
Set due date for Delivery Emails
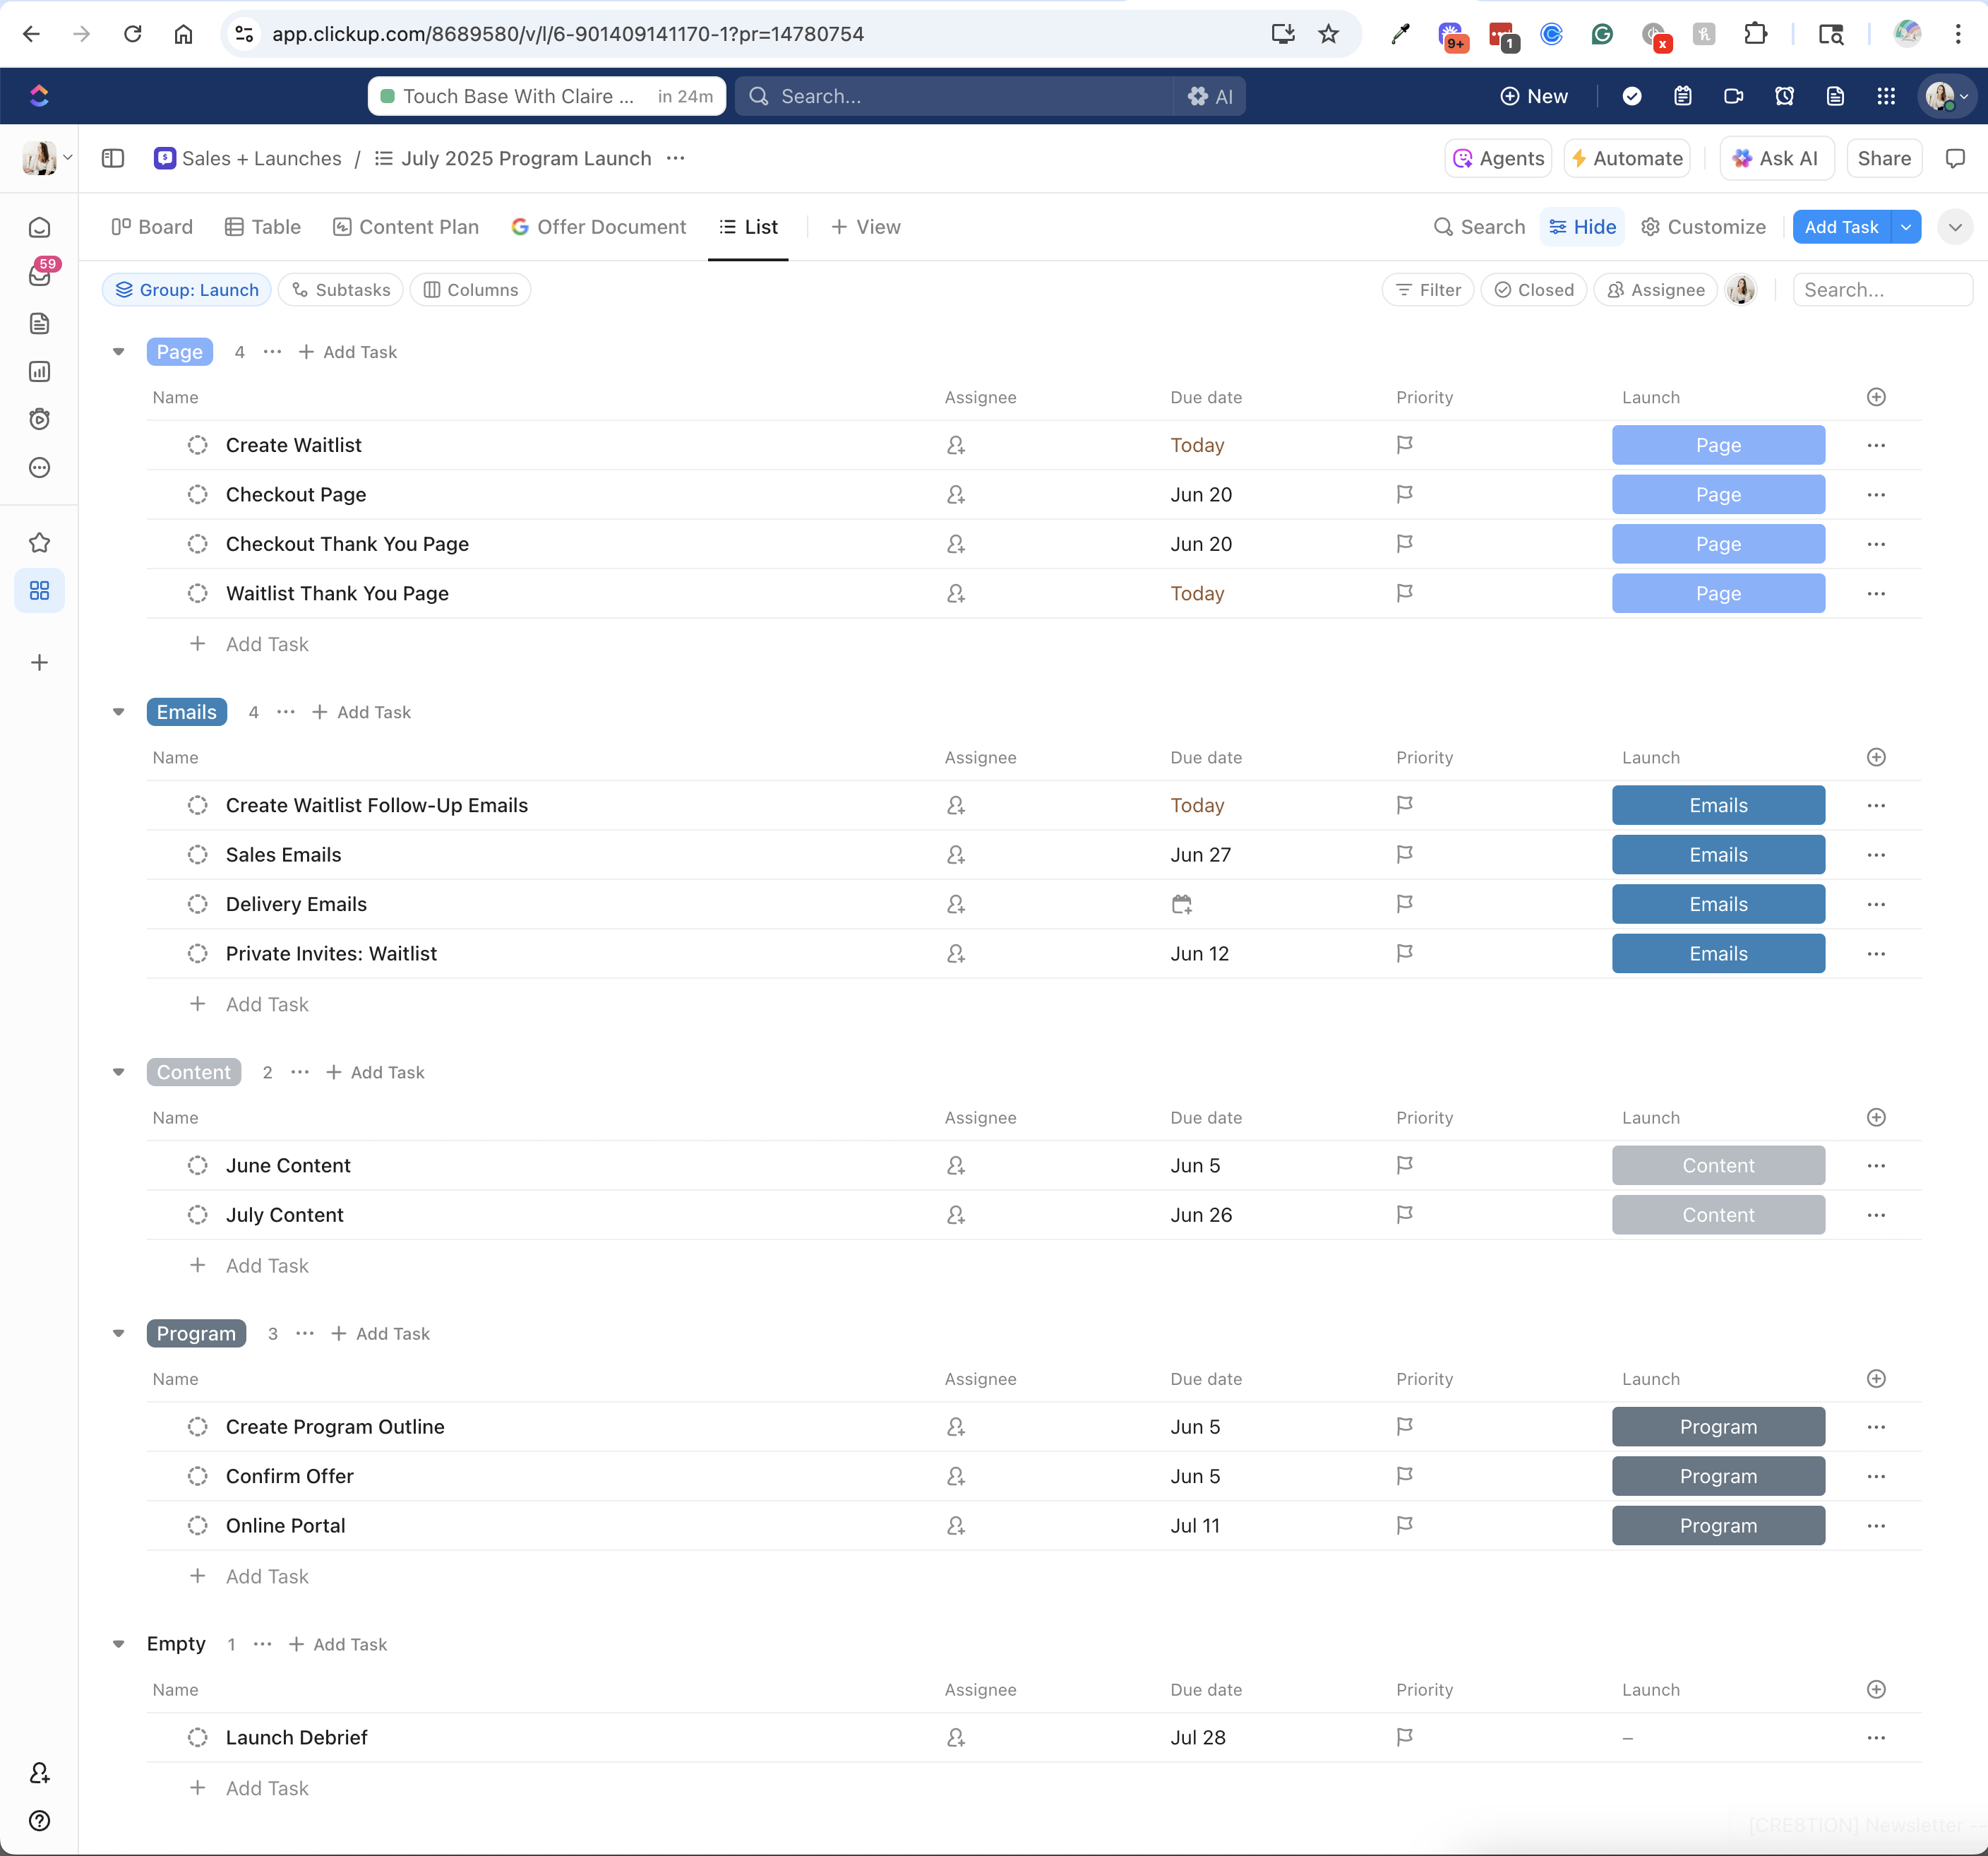1181,905
